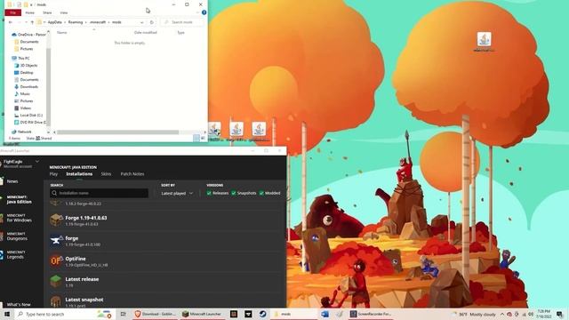Open What's New in launcher
The image size is (569, 320).
(19, 304)
